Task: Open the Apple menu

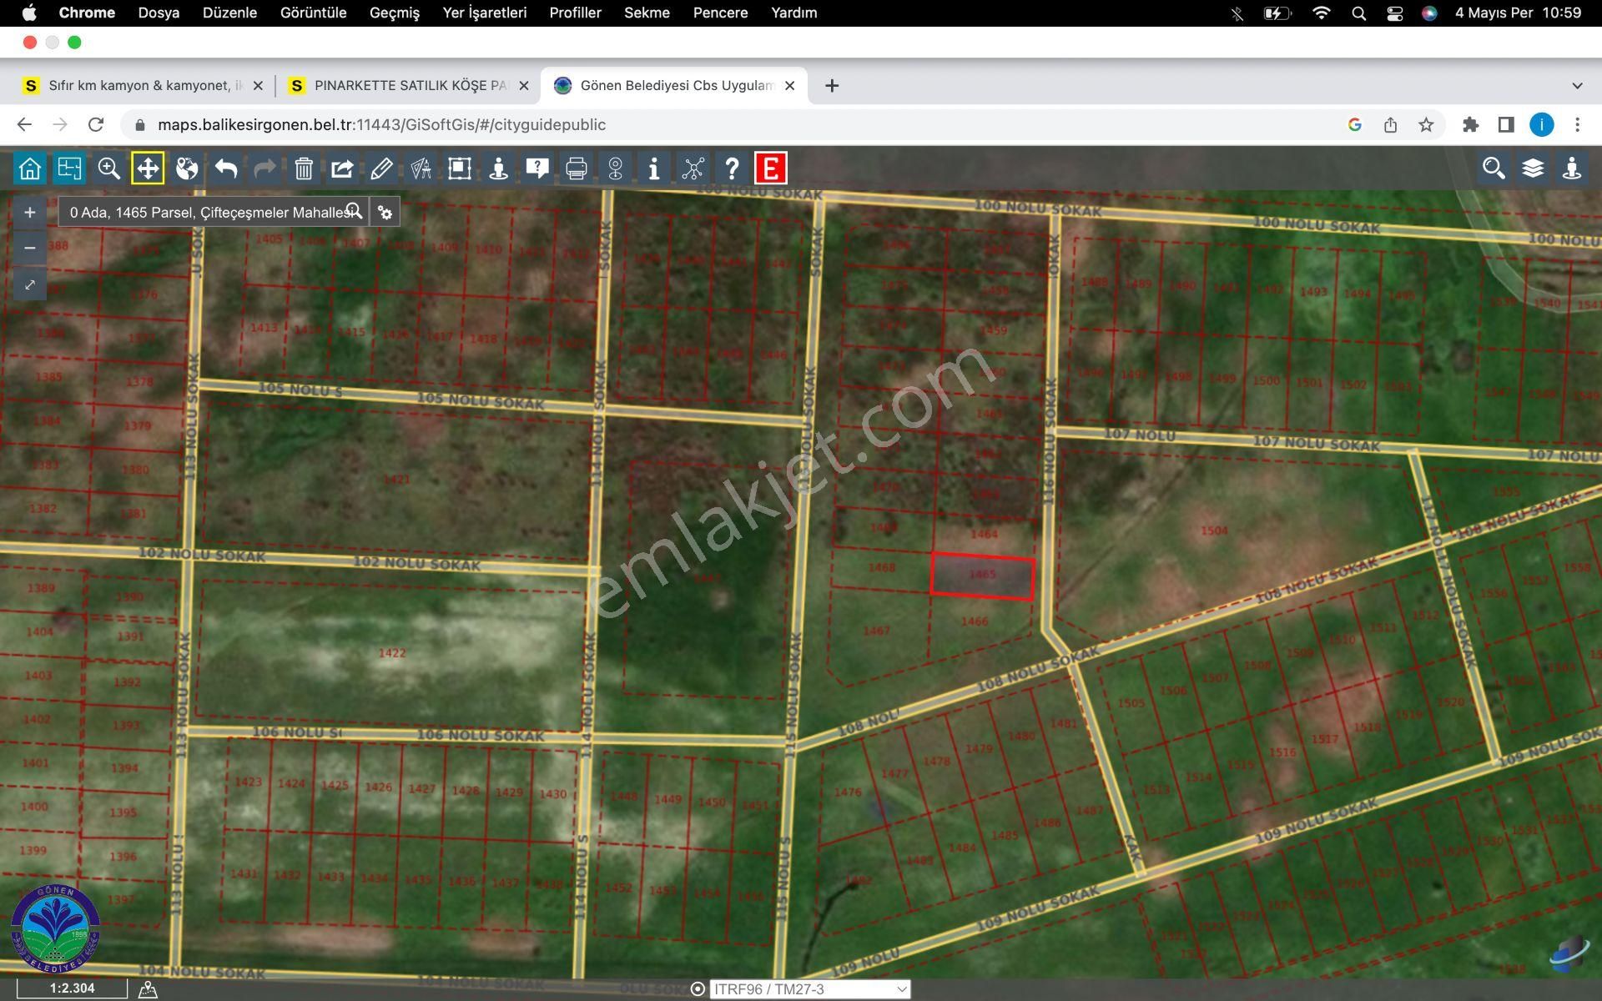Action: click(x=29, y=13)
